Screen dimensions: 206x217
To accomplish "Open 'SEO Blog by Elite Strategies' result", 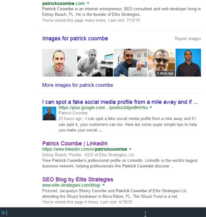I will (x=78, y=180).
